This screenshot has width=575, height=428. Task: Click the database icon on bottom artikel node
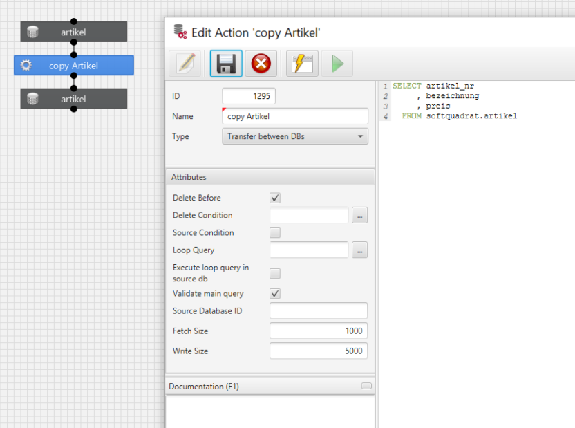(32, 99)
